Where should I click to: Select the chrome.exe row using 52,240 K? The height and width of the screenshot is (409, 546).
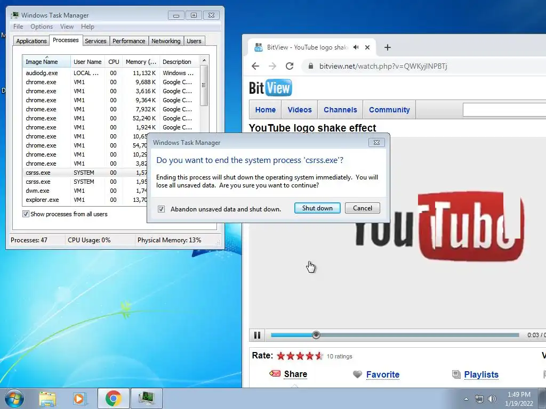point(111,118)
